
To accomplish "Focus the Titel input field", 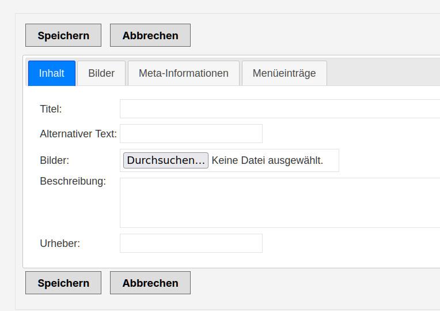I will coord(279,108).
